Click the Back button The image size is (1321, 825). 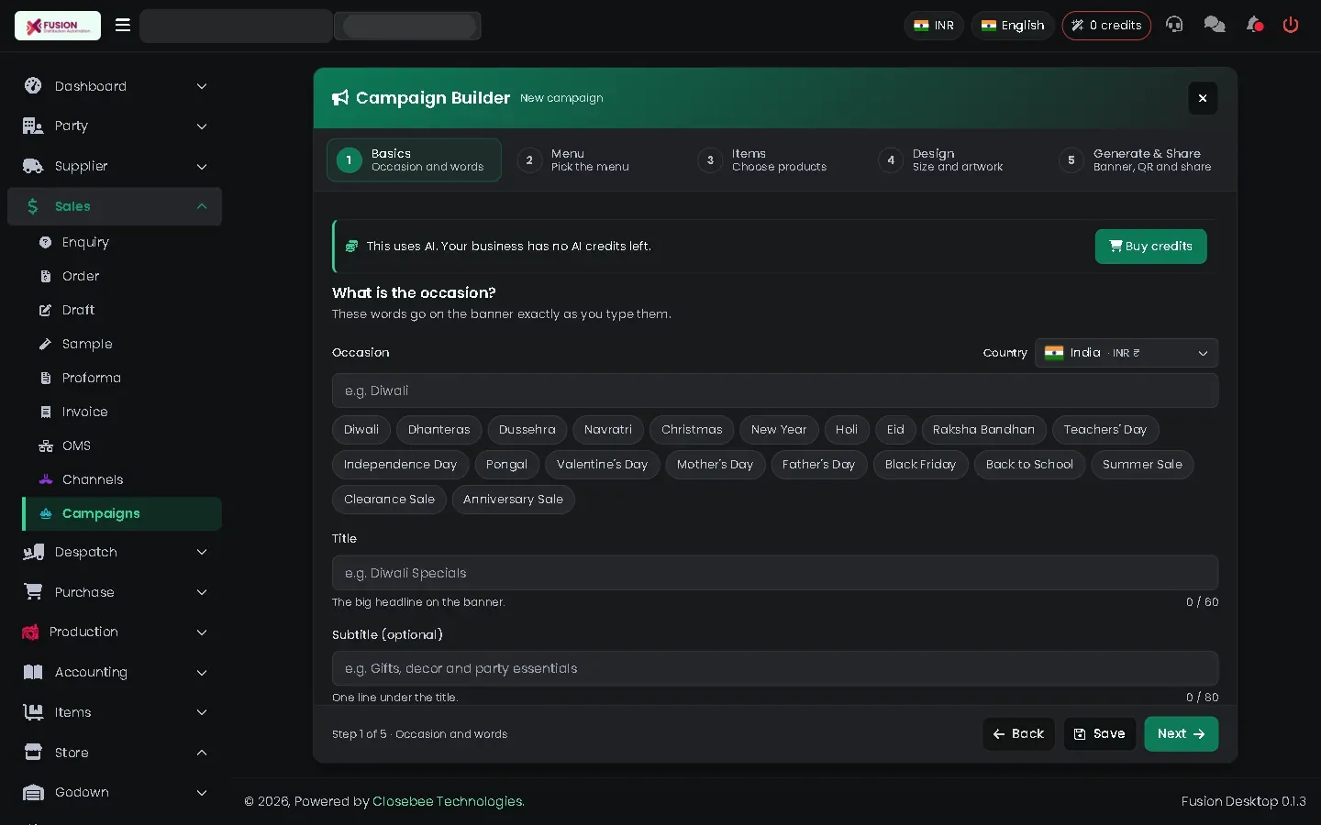[1018, 734]
